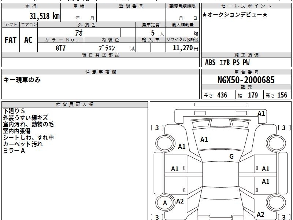Select the 諸元 header
This screenshot has height=220, width=293.
pos(246,87)
